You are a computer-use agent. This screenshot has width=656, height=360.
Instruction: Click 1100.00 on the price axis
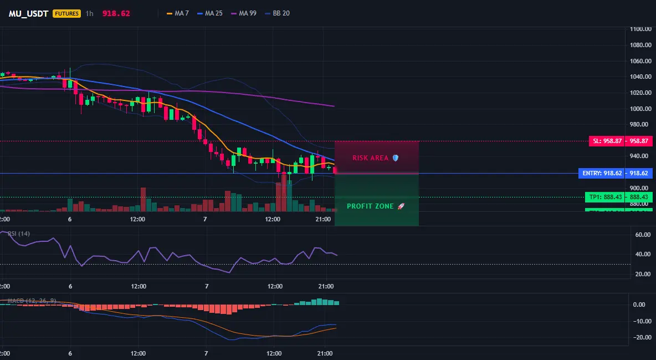click(x=640, y=29)
